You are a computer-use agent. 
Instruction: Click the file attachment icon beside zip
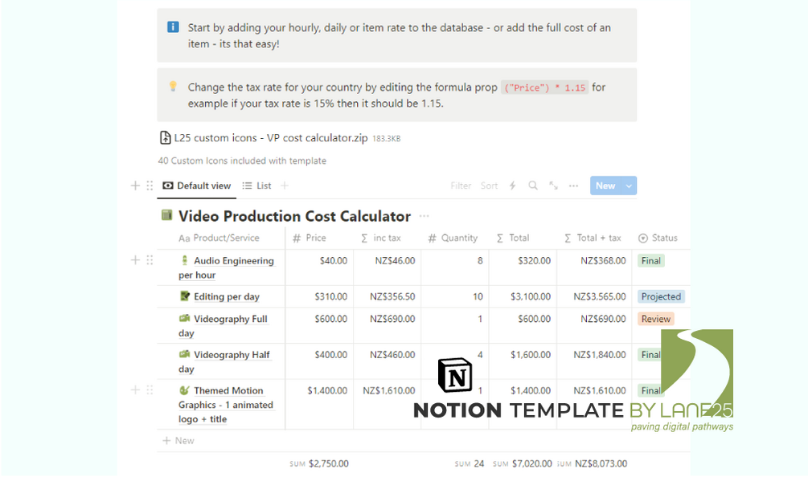click(x=166, y=138)
